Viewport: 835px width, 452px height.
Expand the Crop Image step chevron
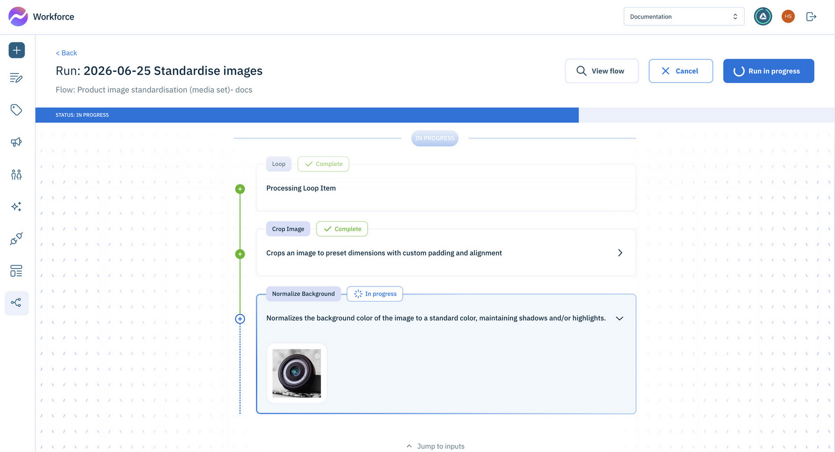point(620,253)
